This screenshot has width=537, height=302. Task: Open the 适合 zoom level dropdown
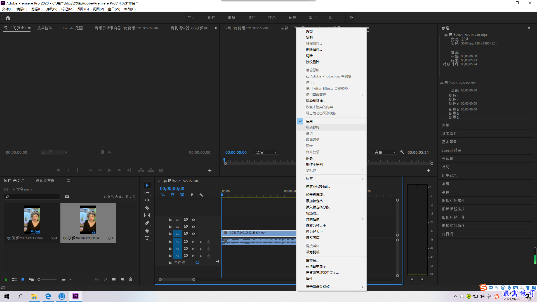[266, 152]
